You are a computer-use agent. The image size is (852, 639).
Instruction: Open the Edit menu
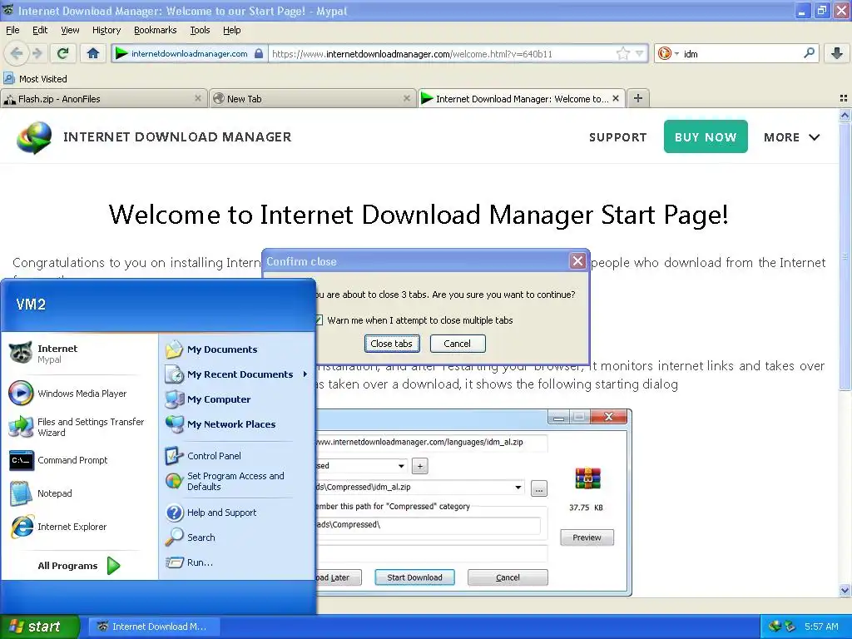[40, 30]
